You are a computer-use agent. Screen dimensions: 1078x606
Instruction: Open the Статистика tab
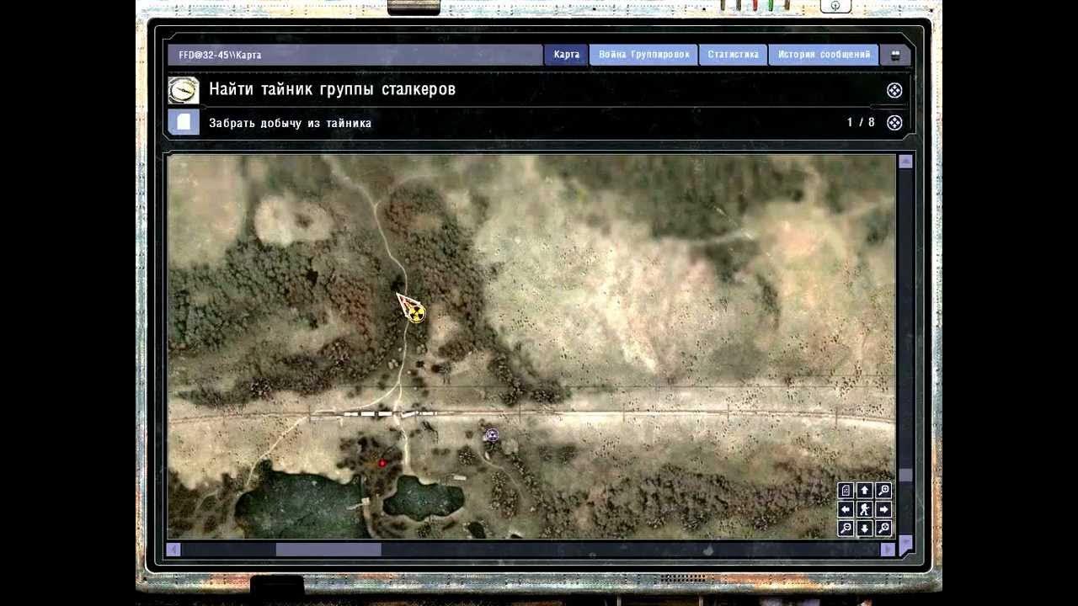tap(733, 55)
